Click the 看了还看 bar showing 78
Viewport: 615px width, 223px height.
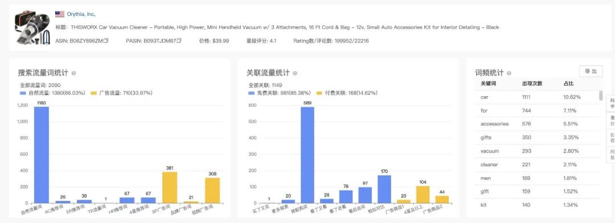point(346,197)
